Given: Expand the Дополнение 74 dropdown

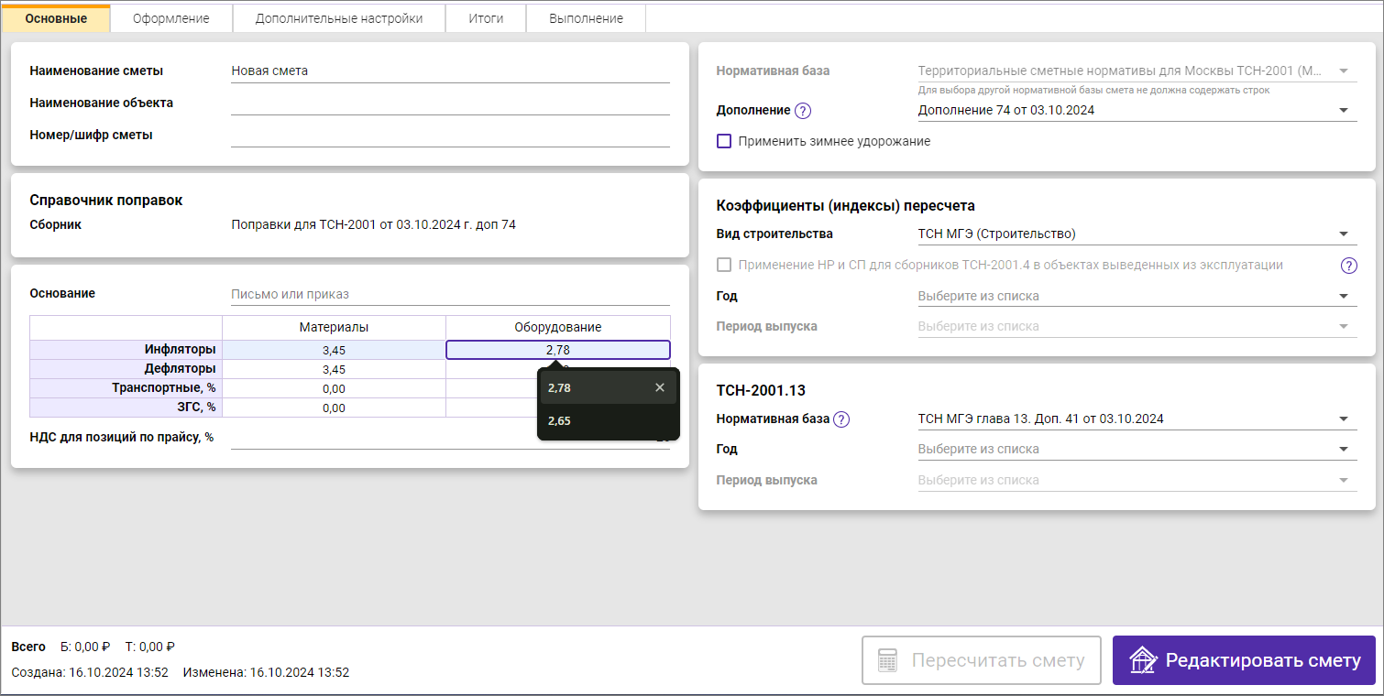Looking at the screenshot, I should (1344, 111).
